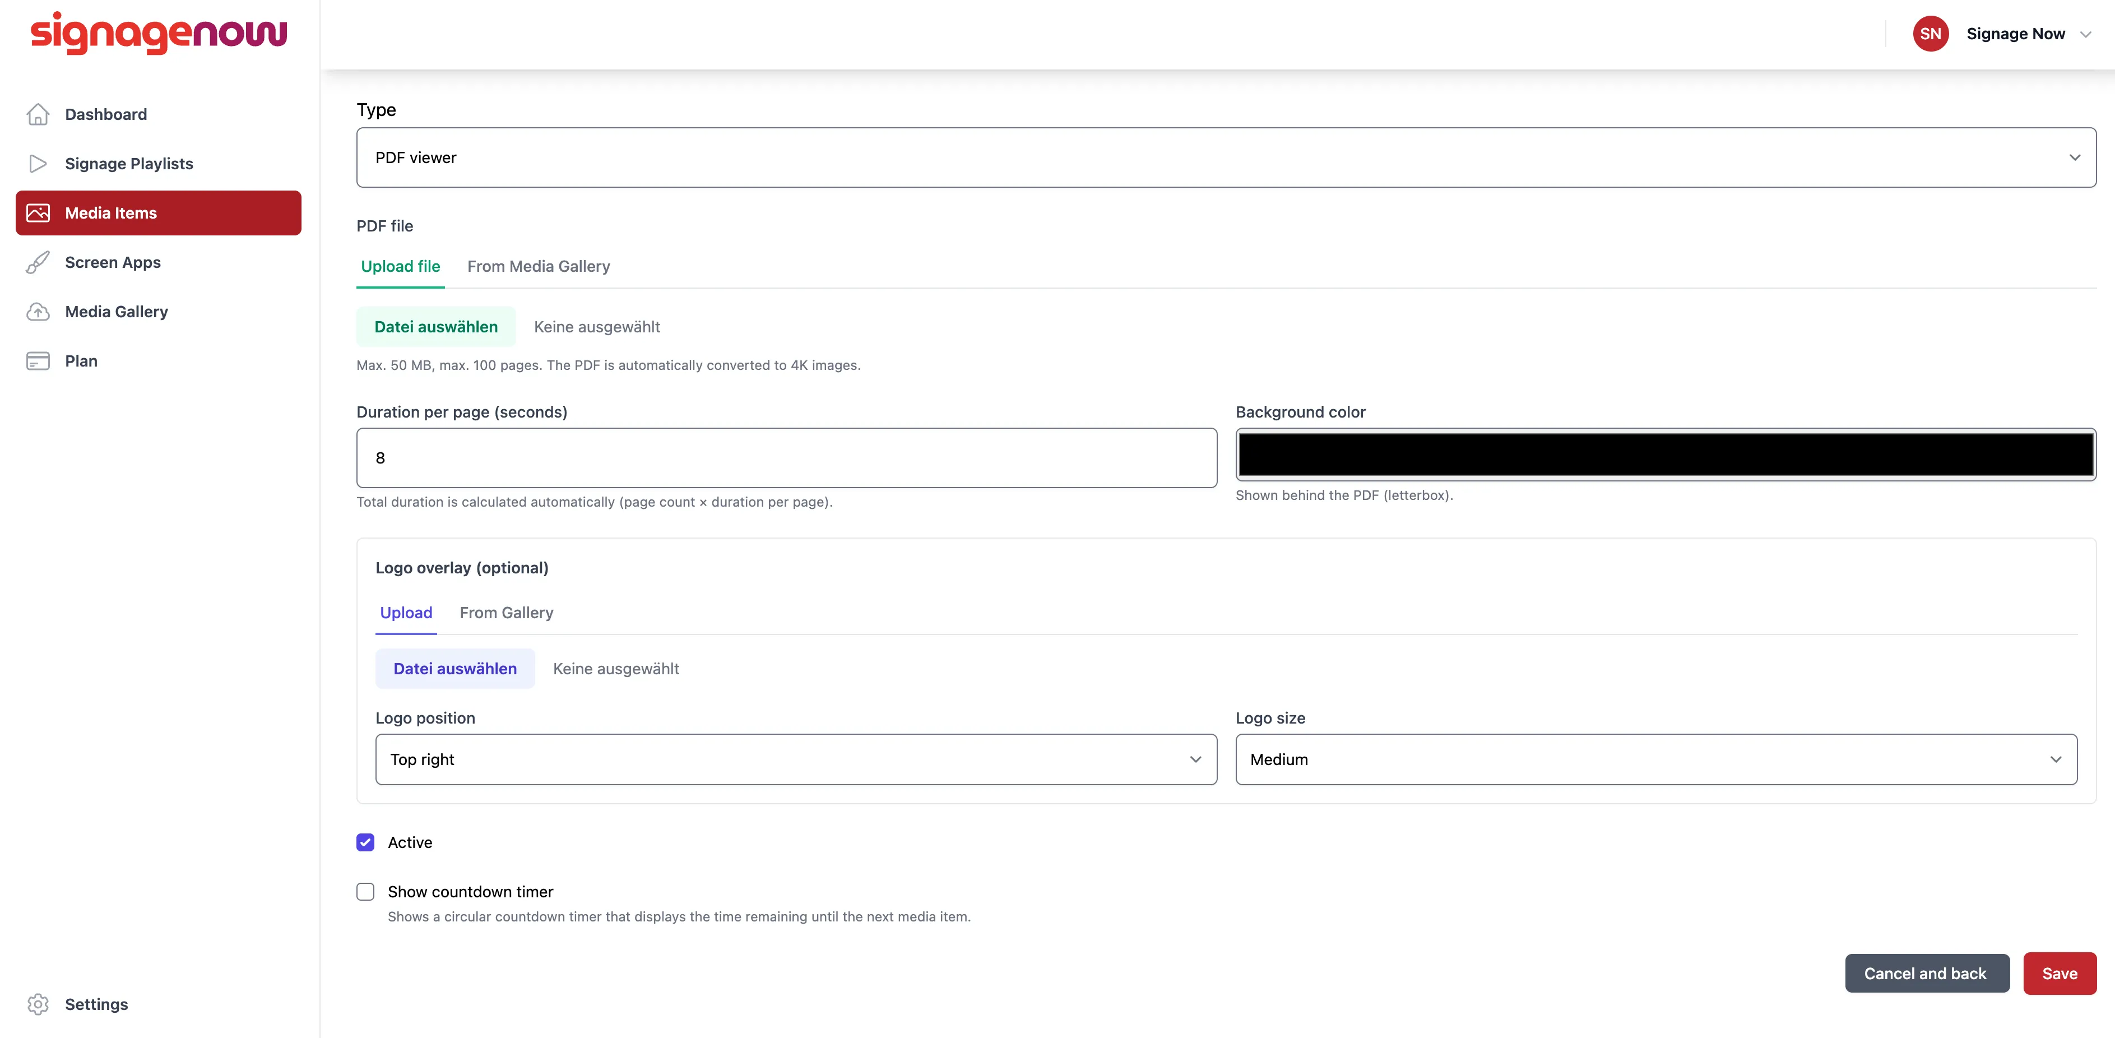
Task: Open Signage Playlists via play icon
Action: (38, 164)
